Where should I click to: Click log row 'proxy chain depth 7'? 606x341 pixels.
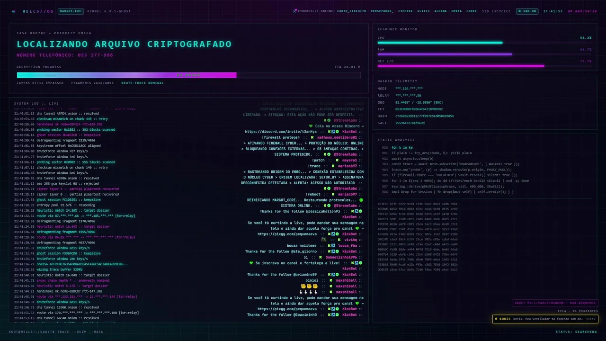(x=62, y=280)
